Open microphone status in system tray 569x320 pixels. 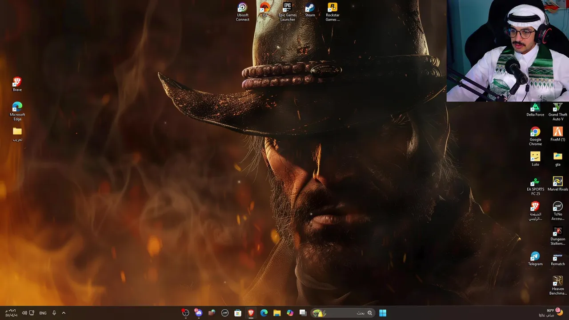[x=54, y=313]
